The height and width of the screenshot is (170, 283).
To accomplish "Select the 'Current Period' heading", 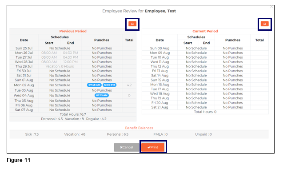I will [205, 31].
